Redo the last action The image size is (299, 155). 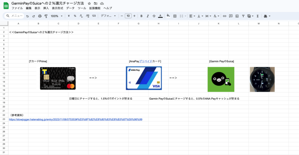click(x=34, y=16)
